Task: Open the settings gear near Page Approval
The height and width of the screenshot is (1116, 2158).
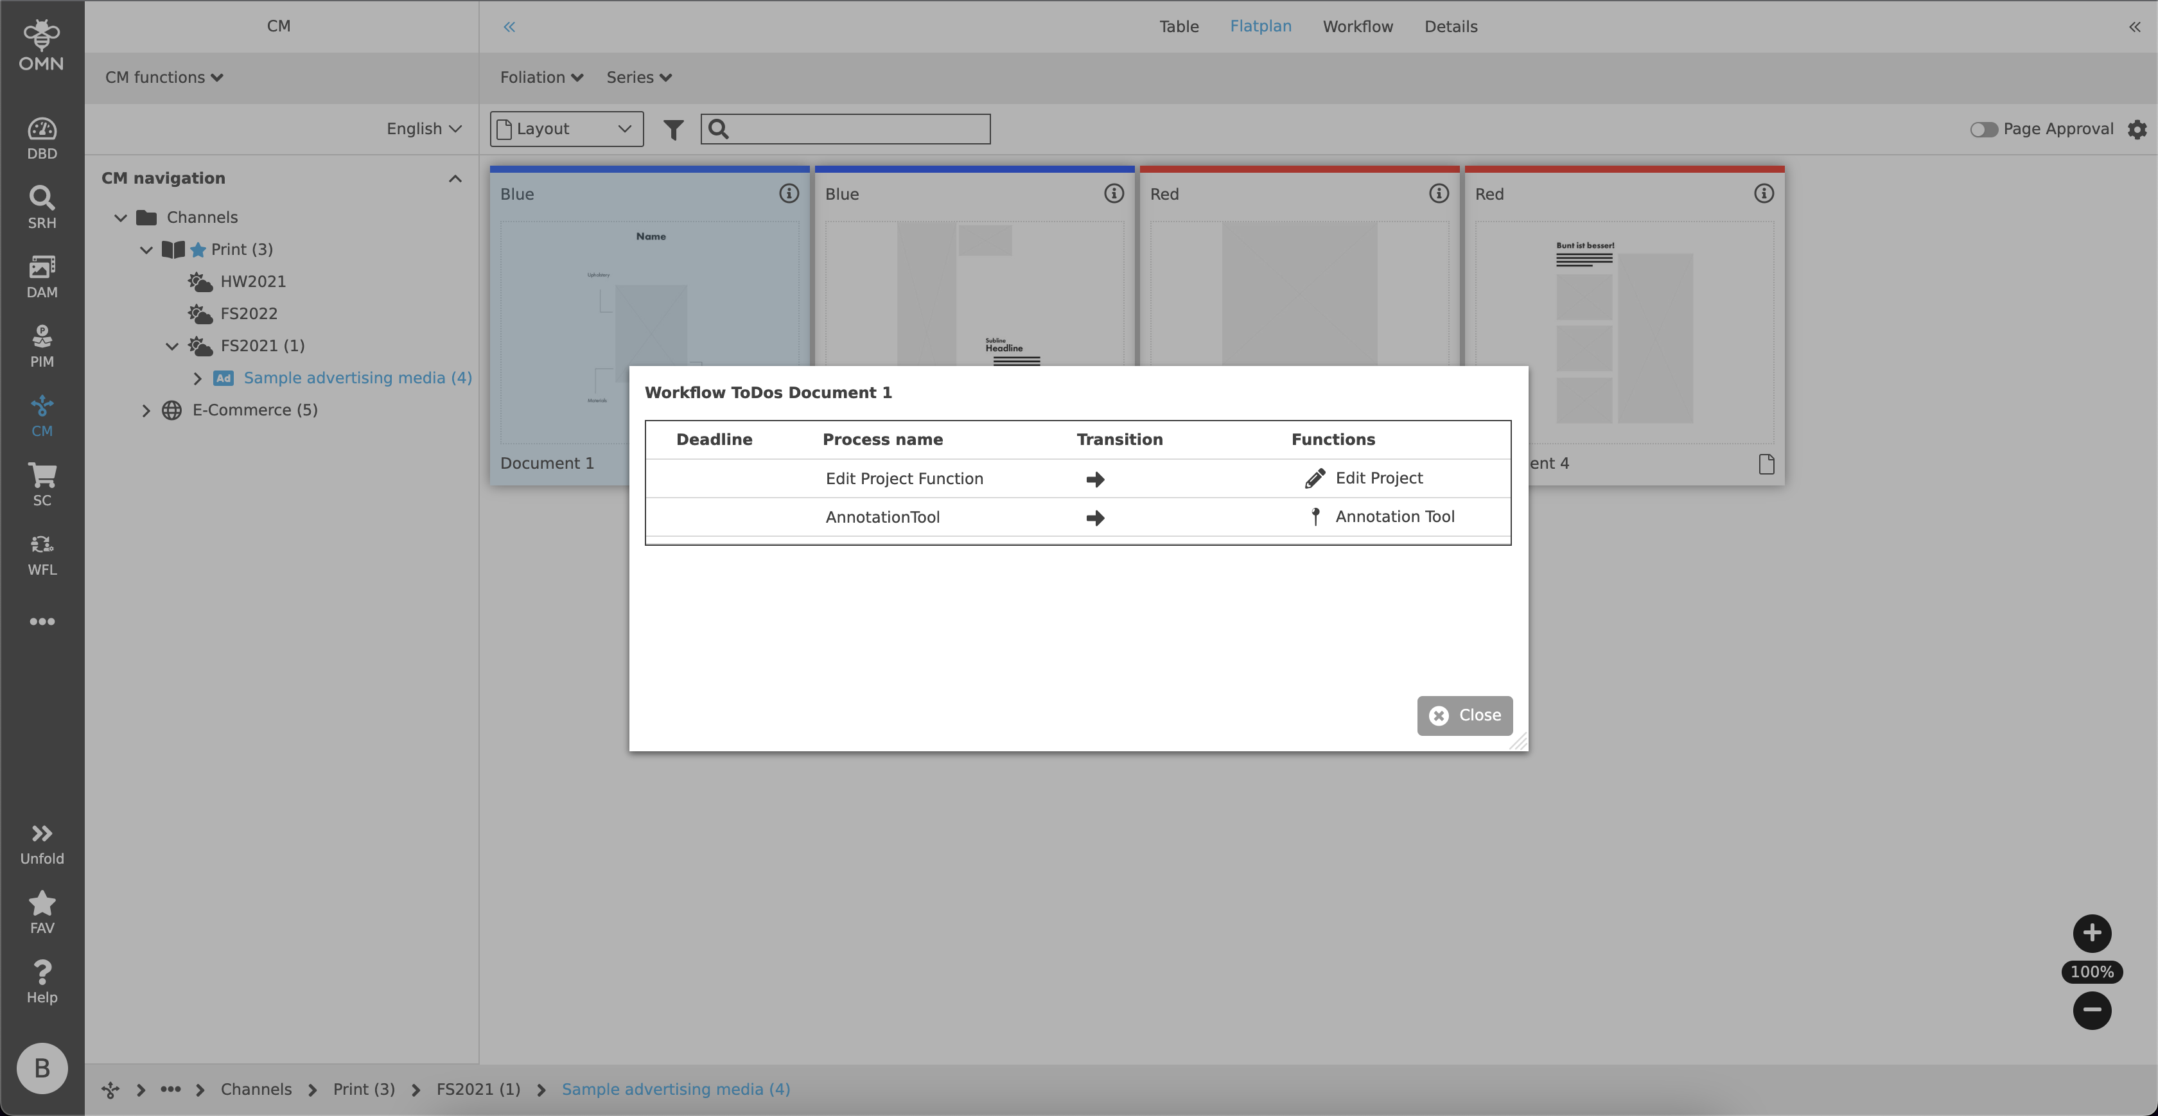Action: [2138, 129]
